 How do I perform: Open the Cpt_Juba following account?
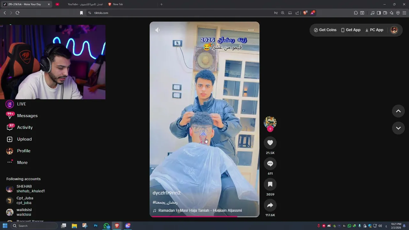coord(20,201)
